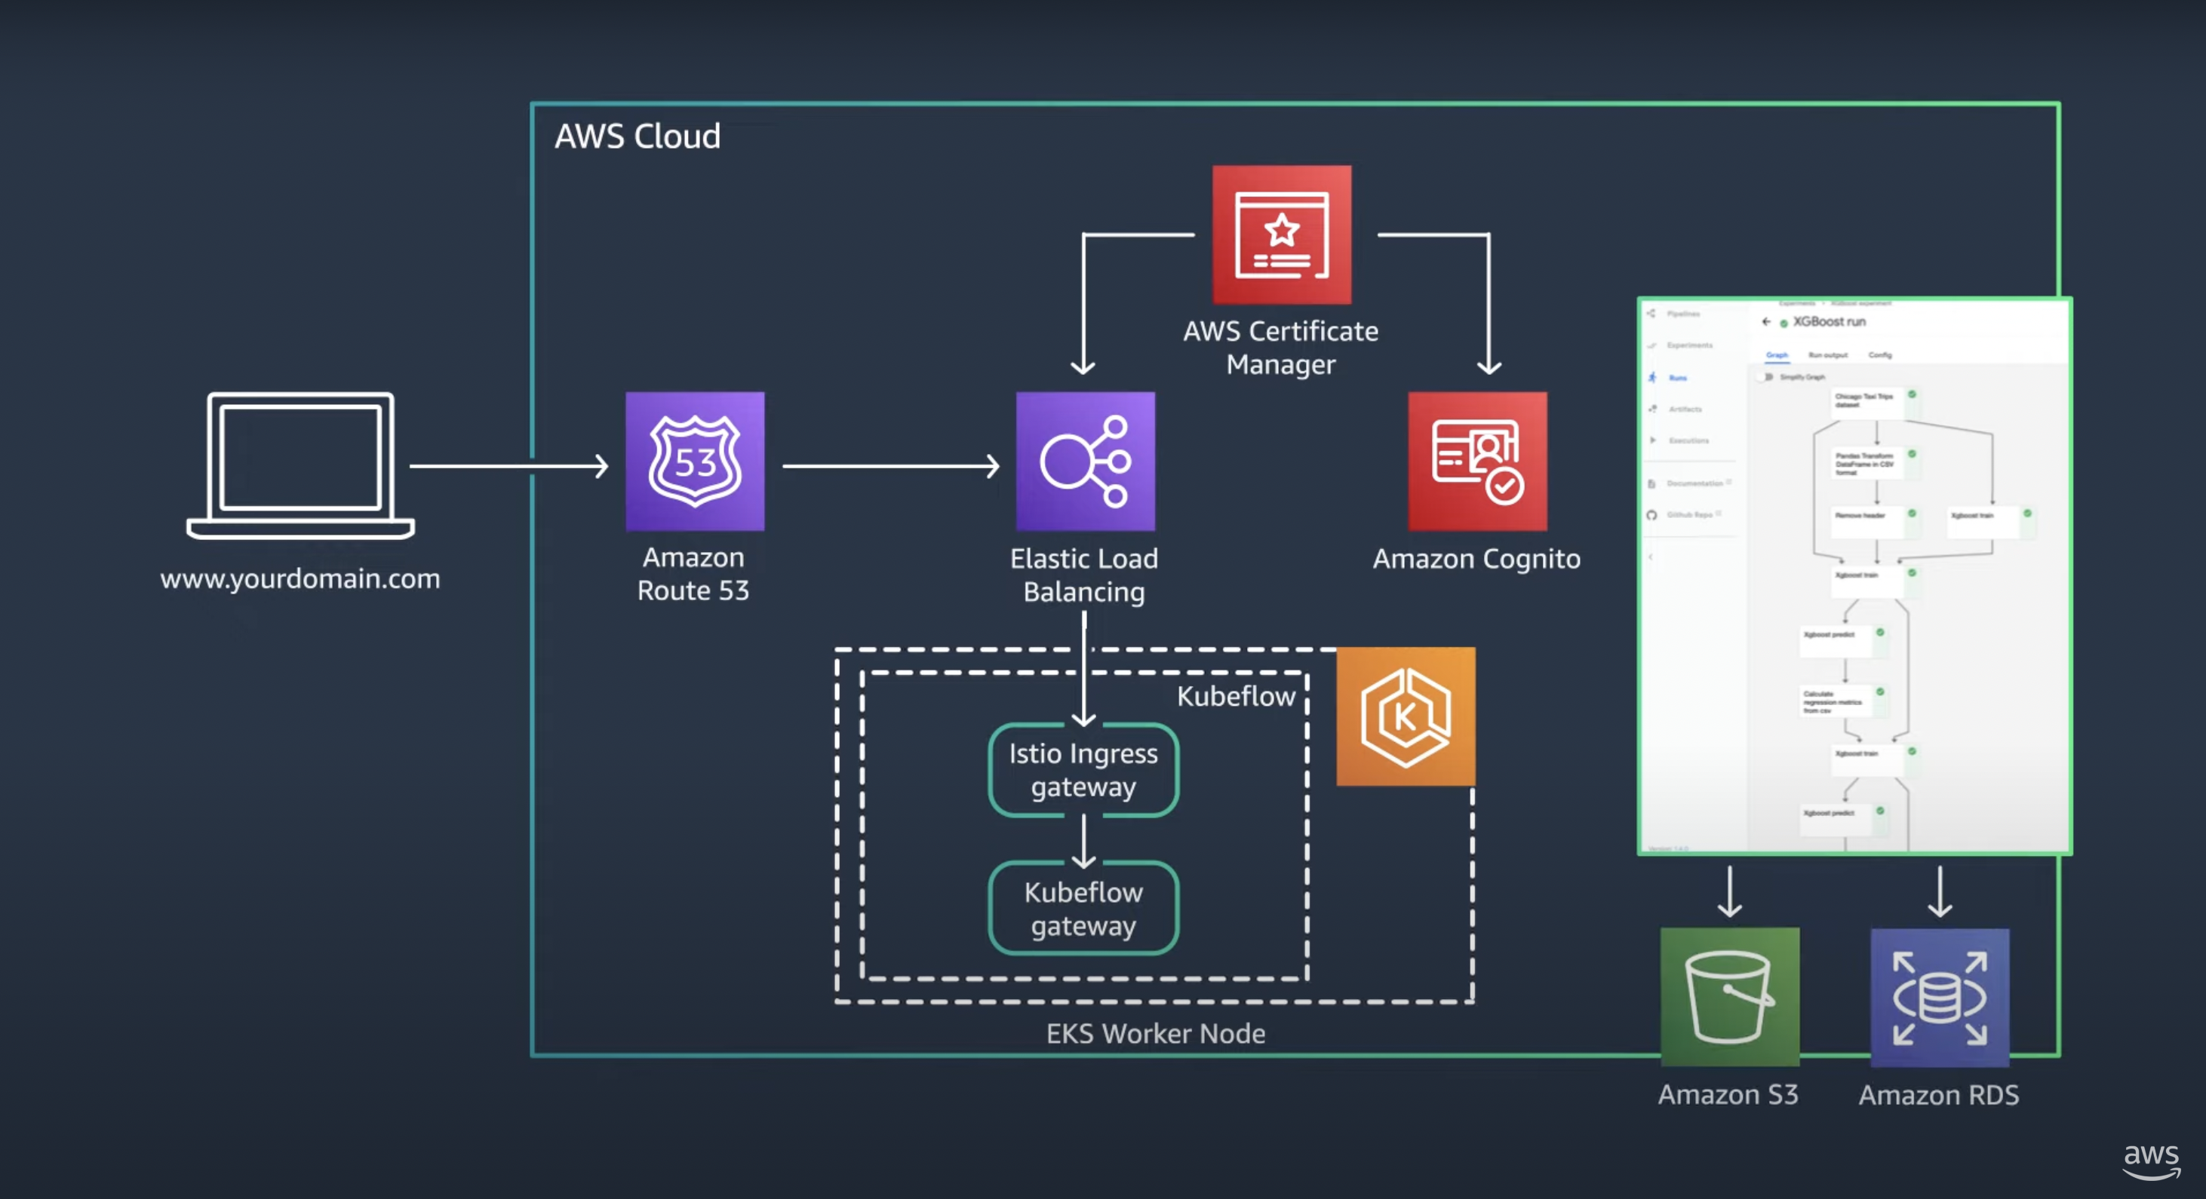Image resolution: width=2206 pixels, height=1199 pixels.
Task: Click the AWS Certificate Manager icon
Action: click(1282, 235)
